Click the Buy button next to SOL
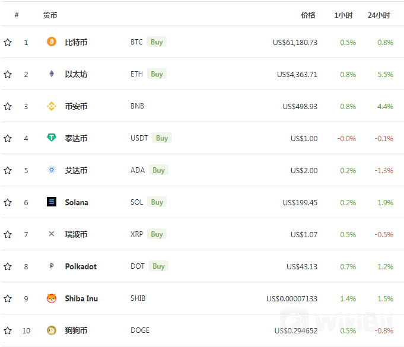The image size is (404, 347). (x=157, y=202)
